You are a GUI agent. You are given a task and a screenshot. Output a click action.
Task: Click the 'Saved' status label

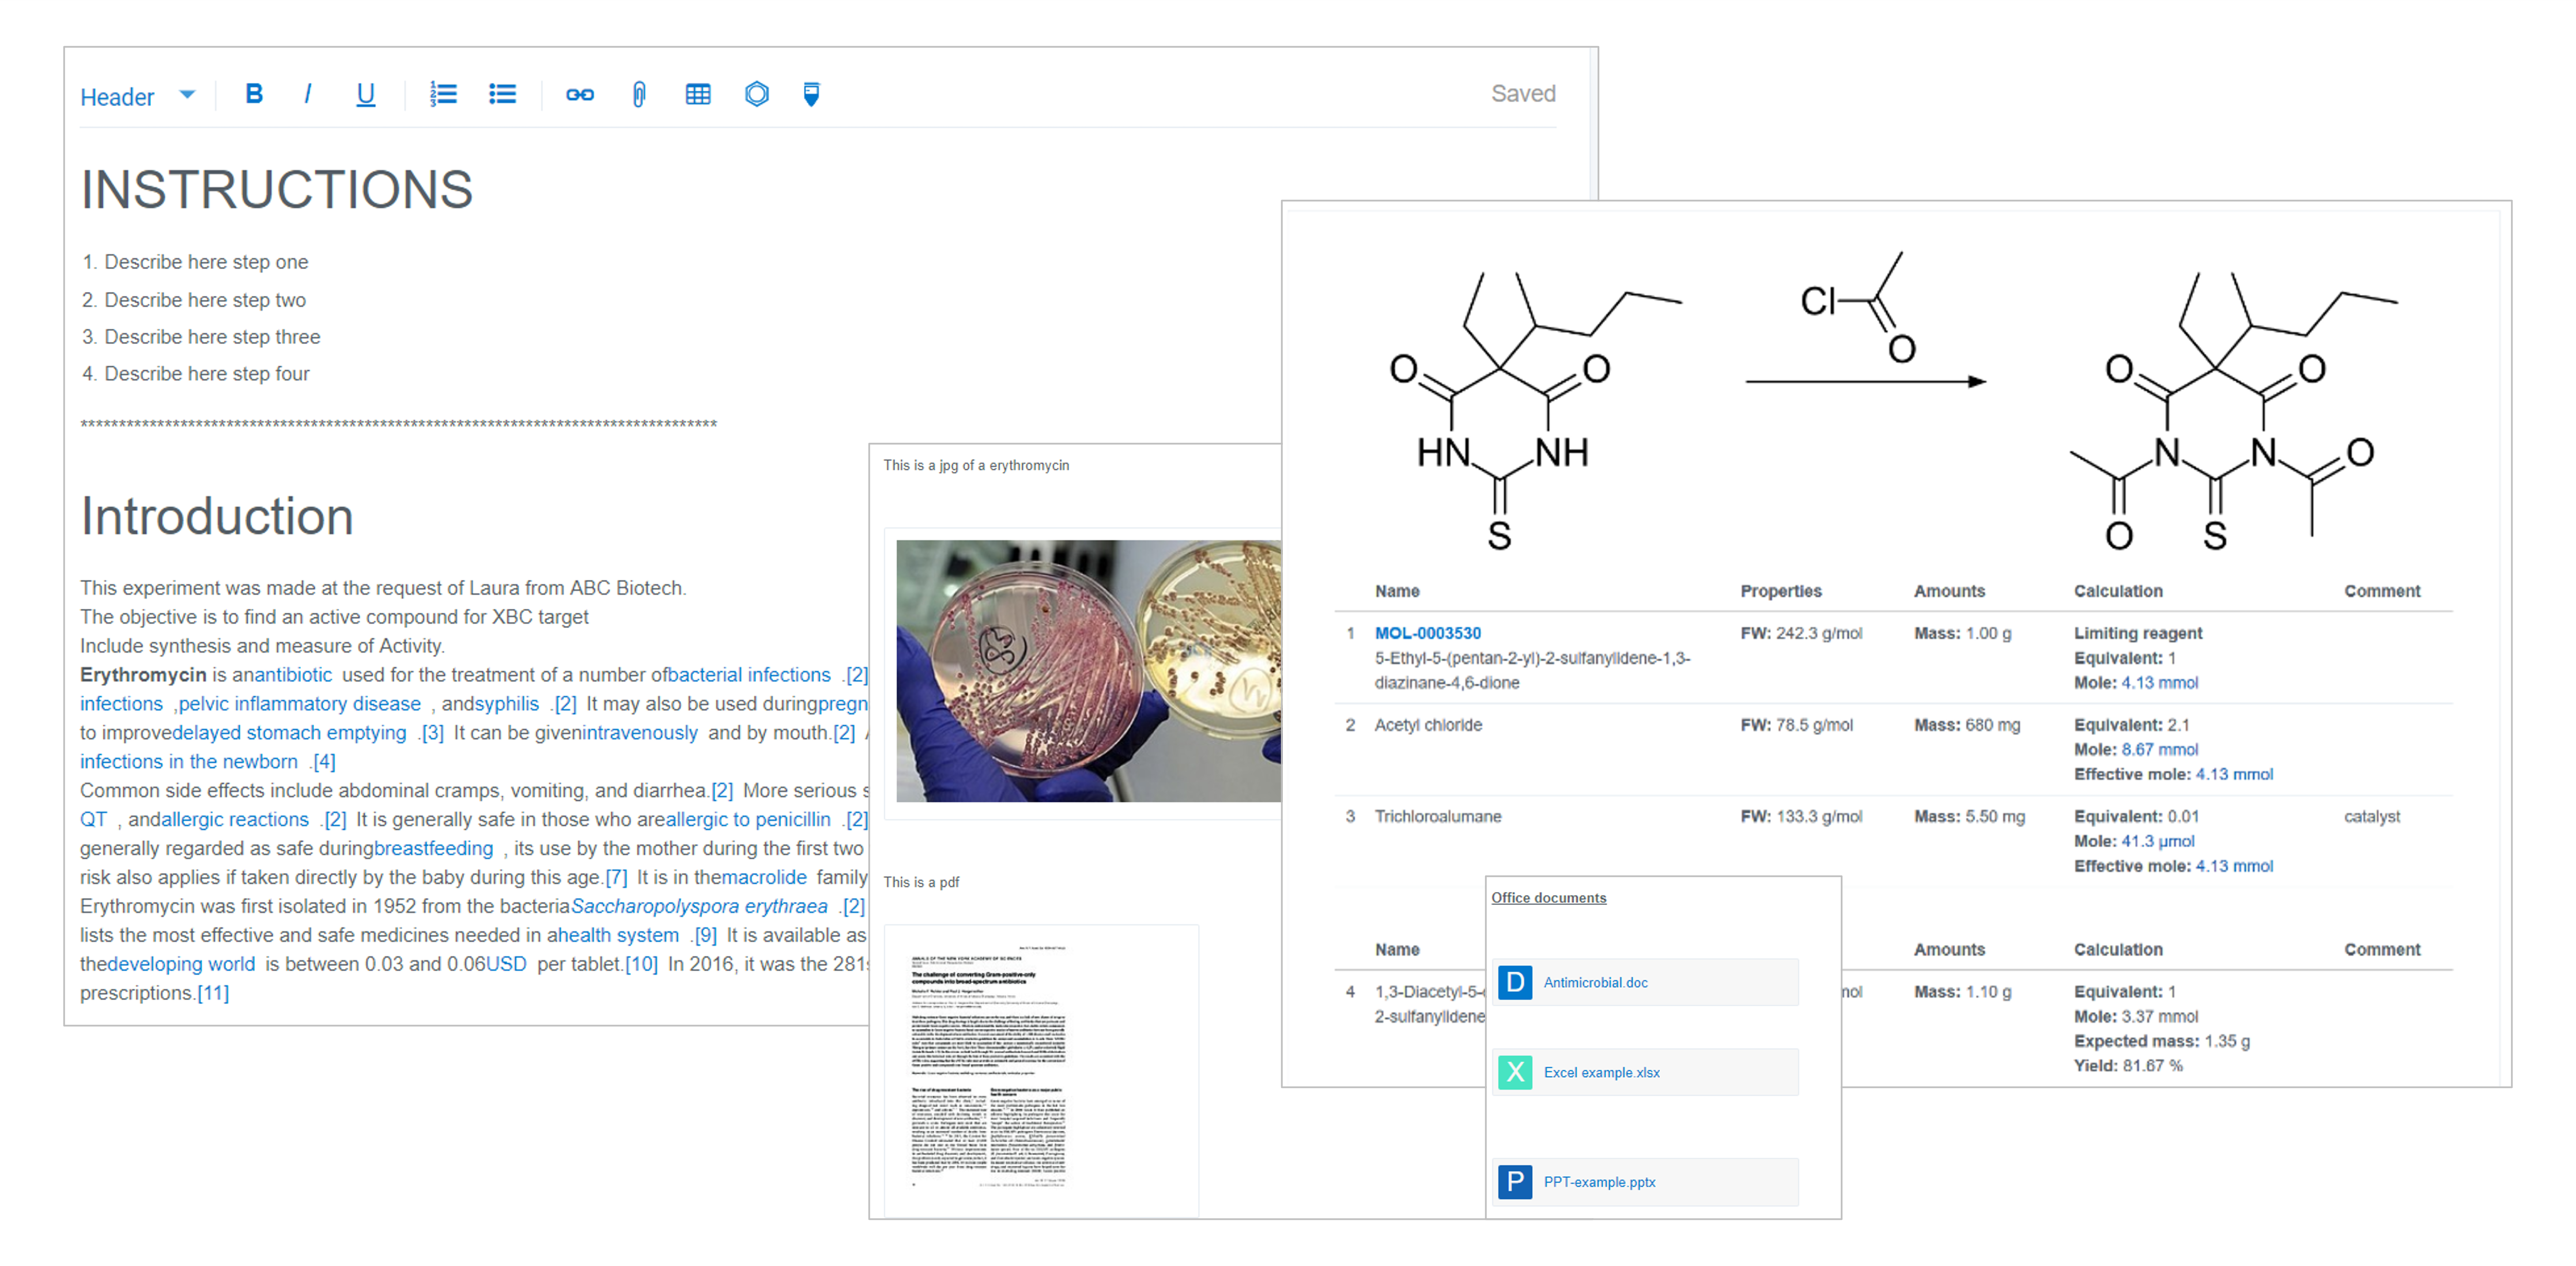1522,94
